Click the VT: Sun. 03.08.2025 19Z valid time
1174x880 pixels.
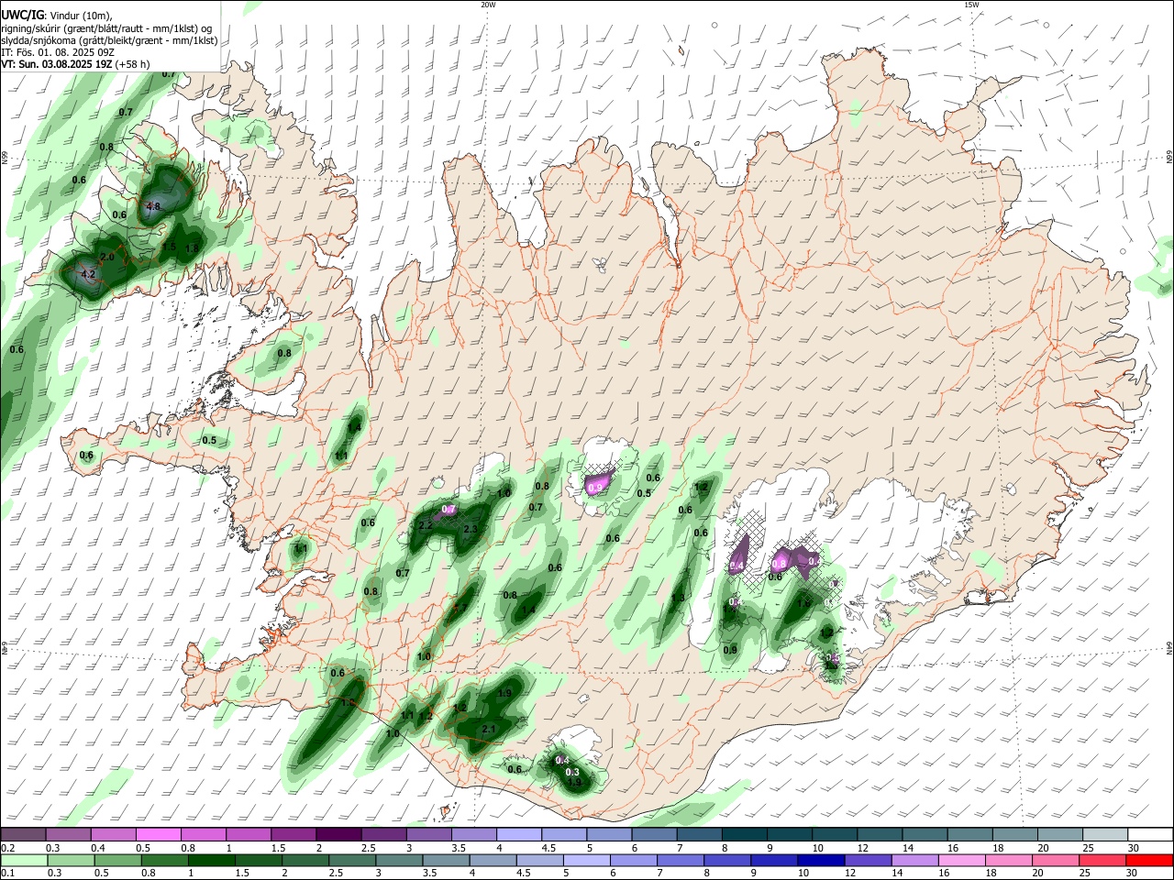[x=57, y=64]
